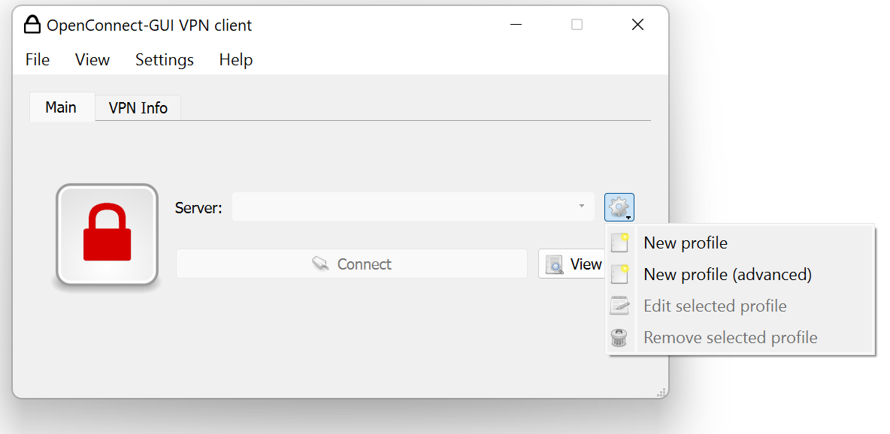Click the View log button with magnifier
Screen dimensions: 890x434
point(573,264)
